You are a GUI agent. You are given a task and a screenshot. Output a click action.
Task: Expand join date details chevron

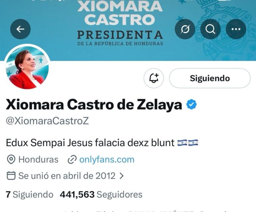pyautogui.click(x=121, y=176)
